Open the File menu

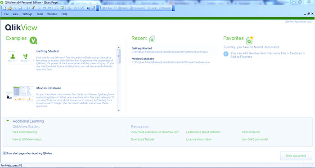6,14
